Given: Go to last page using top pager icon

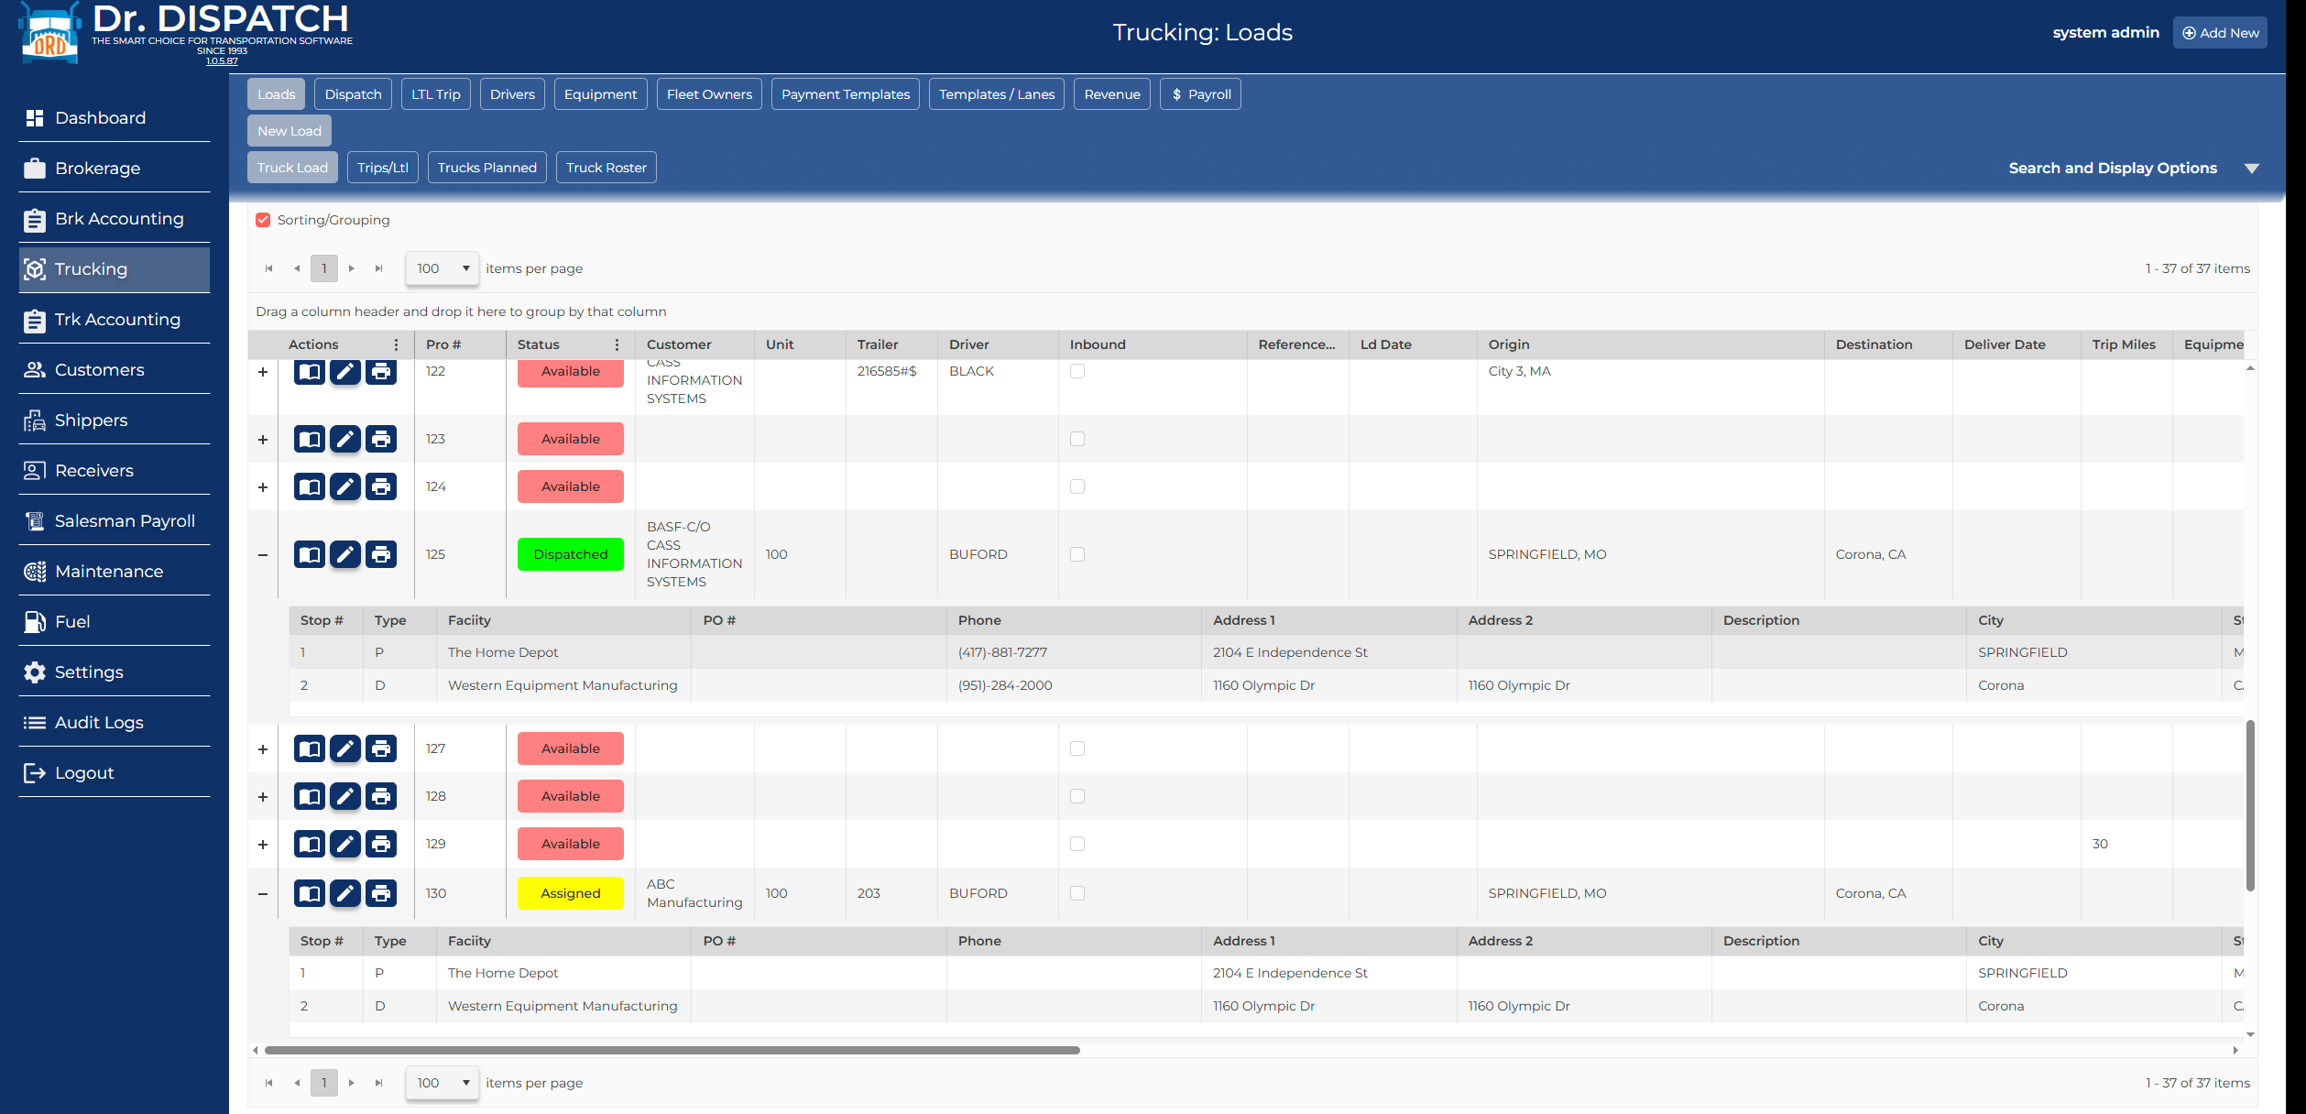Looking at the screenshot, I should coord(378,268).
